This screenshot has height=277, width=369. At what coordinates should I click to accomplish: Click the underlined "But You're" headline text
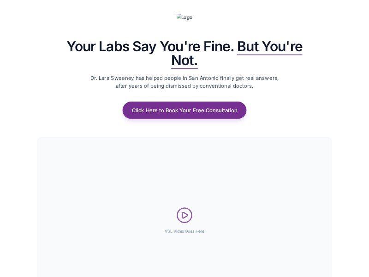click(x=270, y=47)
